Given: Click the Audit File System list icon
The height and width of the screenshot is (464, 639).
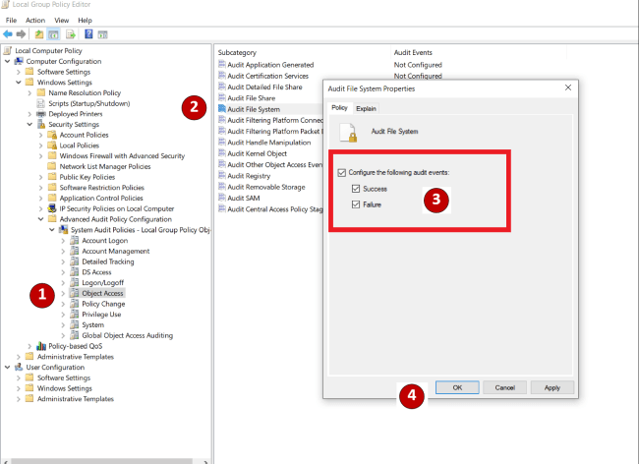Looking at the screenshot, I should [222, 109].
